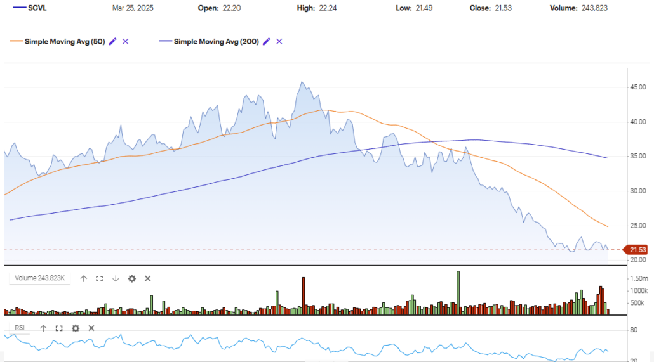654x362 pixels.
Task: Click the Simple Moving Avg (50) label
Action: click(x=65, y=41)
